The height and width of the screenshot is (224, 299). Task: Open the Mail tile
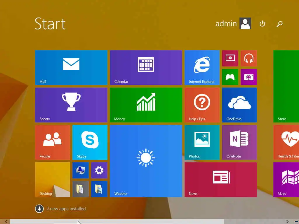coord(71,68)
